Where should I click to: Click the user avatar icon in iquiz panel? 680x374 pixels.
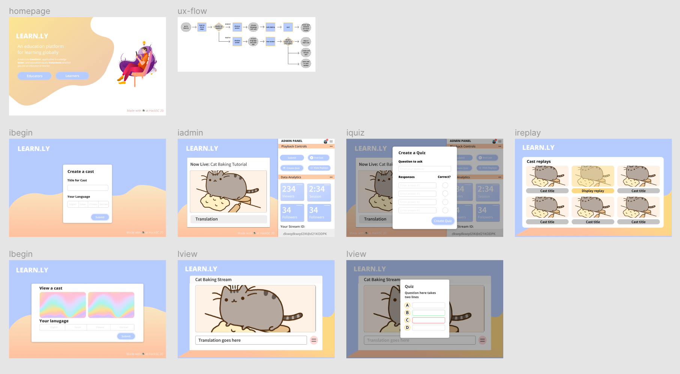(494, 141)
